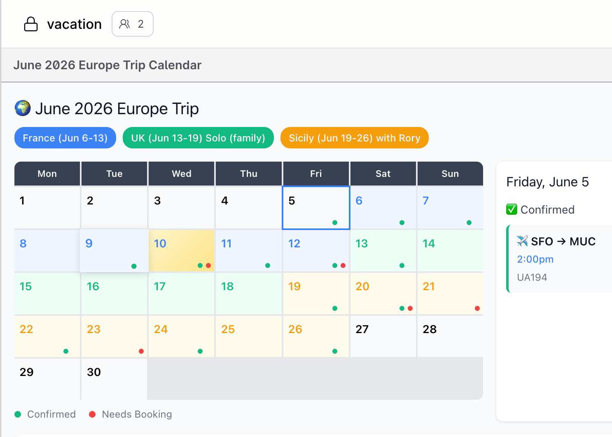
Task: Open the SFO → MUC flight card
Action: coord(559,259)
